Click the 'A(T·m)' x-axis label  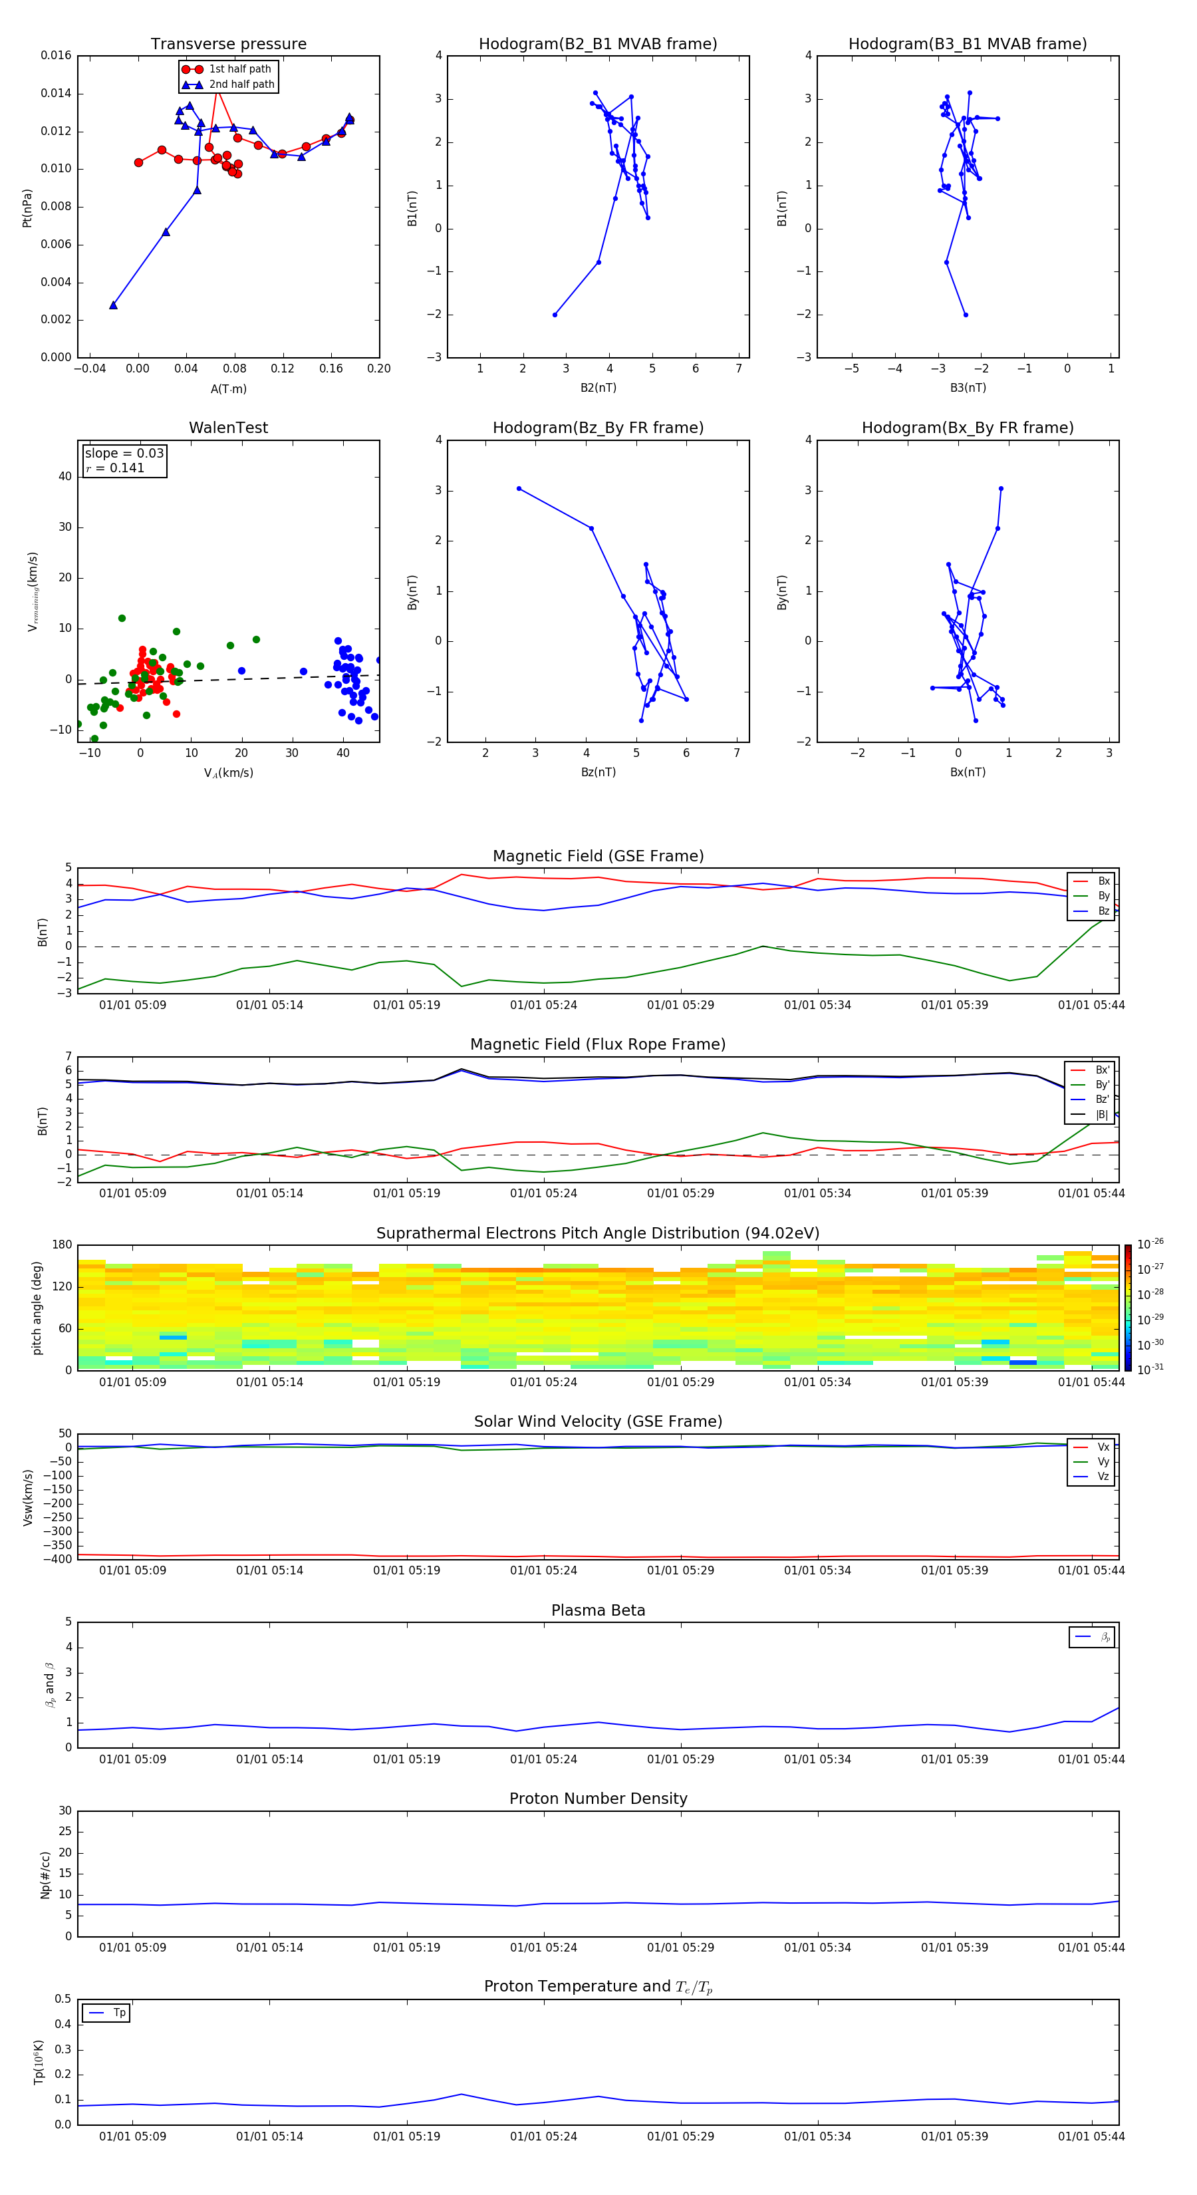(228, 389)
